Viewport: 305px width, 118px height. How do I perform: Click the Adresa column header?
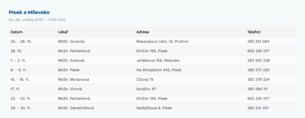(x=143, y=32)
